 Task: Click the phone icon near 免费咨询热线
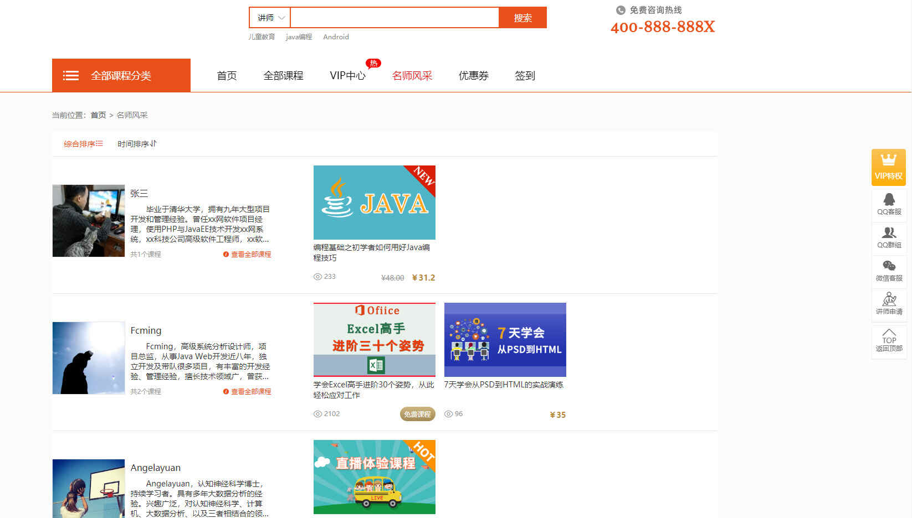[x=621, y=10]
